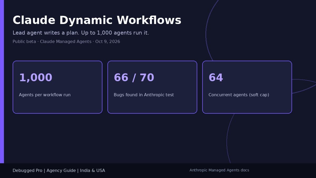Click the subtitle "Lead agent writes a plan"
316x178 pixels.
click(x=81, y=33)
